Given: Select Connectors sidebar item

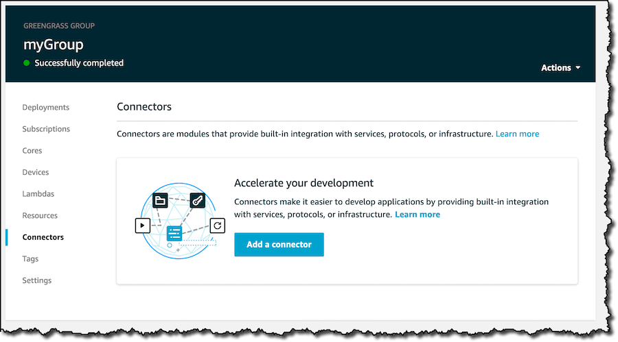Looking at the screenshot, I should pyautogui.click(x=43, y=237).
